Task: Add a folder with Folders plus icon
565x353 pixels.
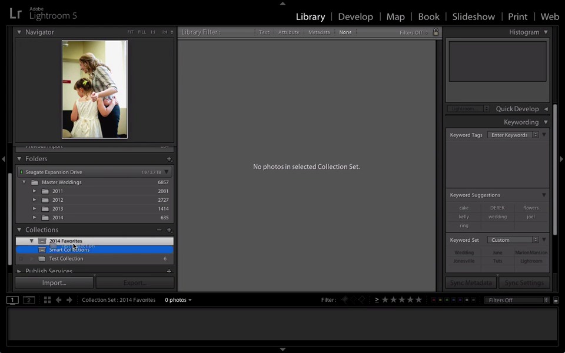Action: click(169, 159)
